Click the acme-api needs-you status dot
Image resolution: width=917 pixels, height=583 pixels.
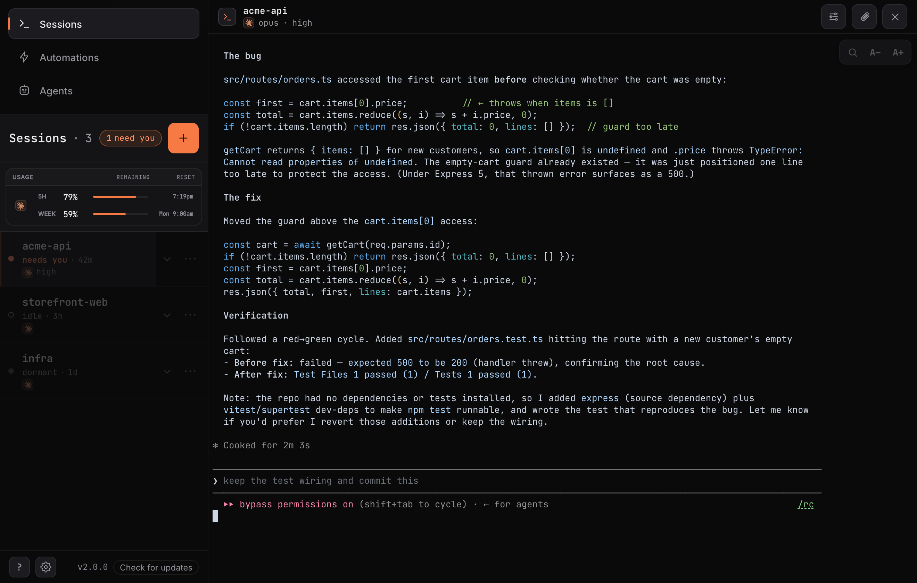[x=11, y=259]
